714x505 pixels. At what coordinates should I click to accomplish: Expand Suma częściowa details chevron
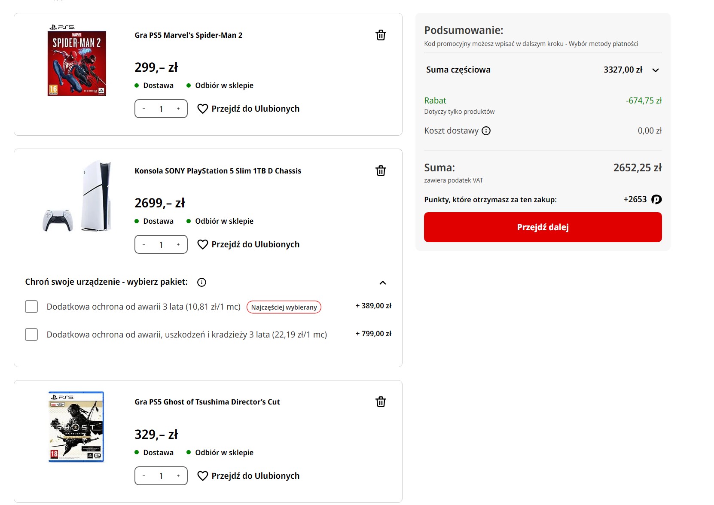[656, 70]
